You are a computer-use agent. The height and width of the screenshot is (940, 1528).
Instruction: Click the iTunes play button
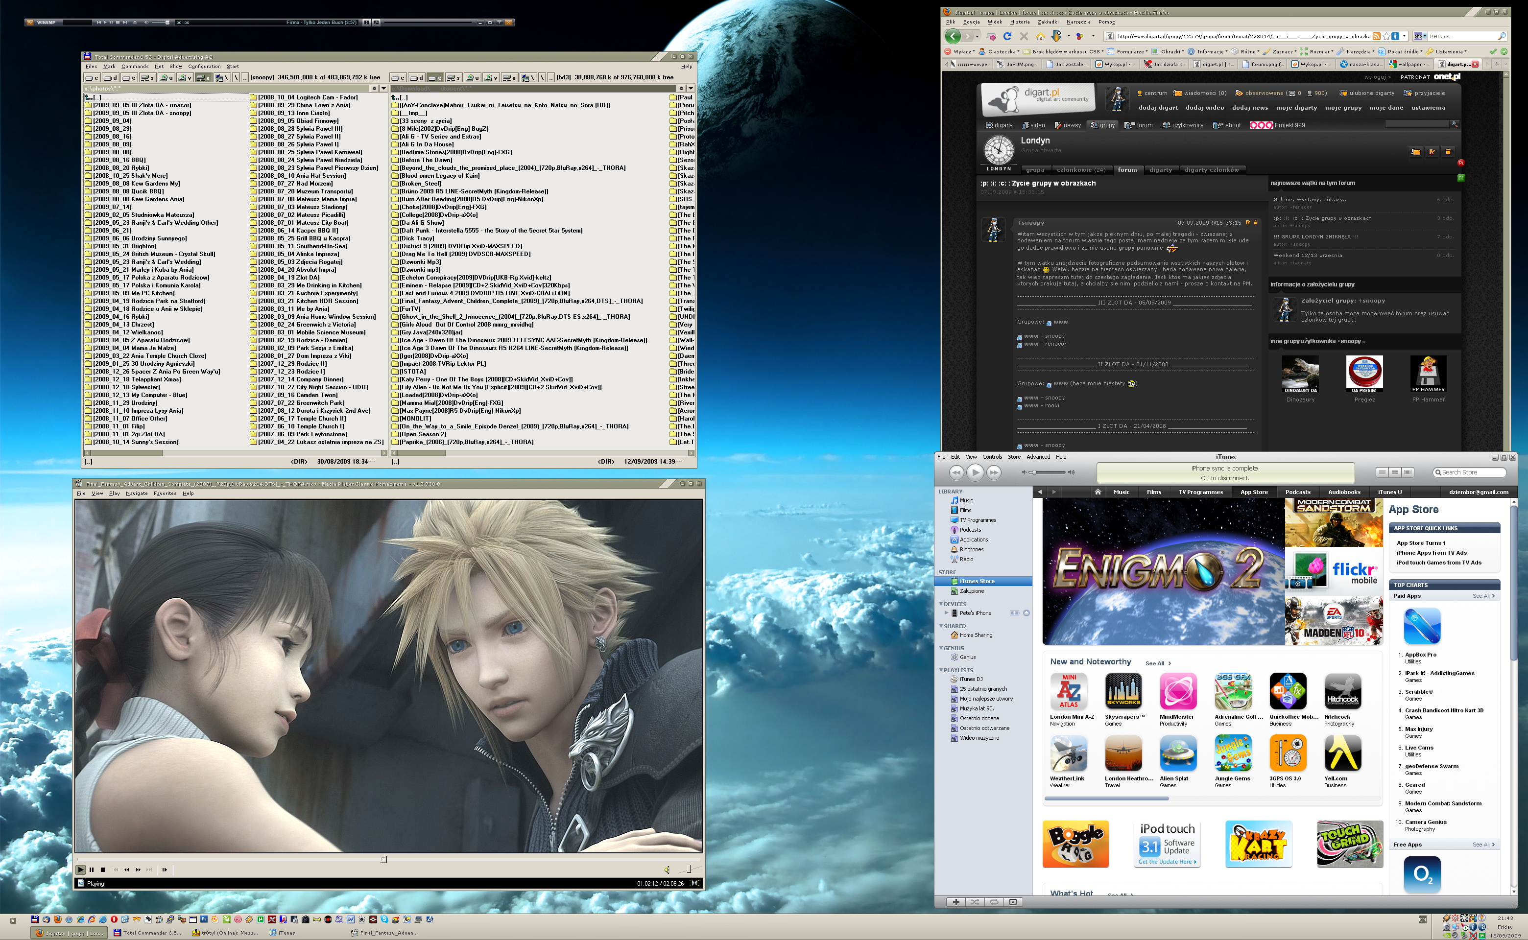[x=975, y=472]
